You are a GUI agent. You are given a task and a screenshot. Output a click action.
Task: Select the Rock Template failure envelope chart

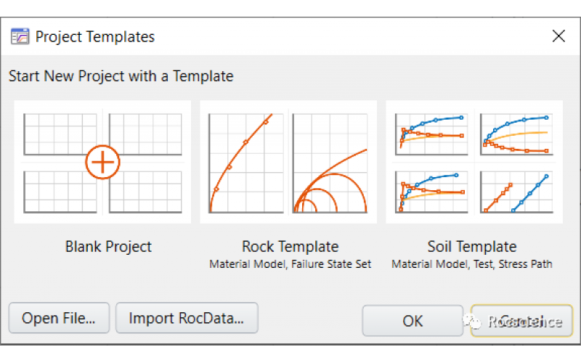coord(245,162)
